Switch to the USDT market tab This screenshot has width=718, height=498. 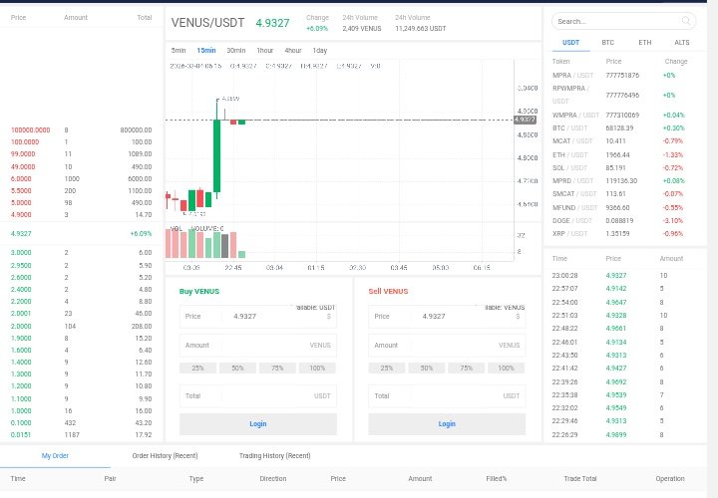(570, 42)
